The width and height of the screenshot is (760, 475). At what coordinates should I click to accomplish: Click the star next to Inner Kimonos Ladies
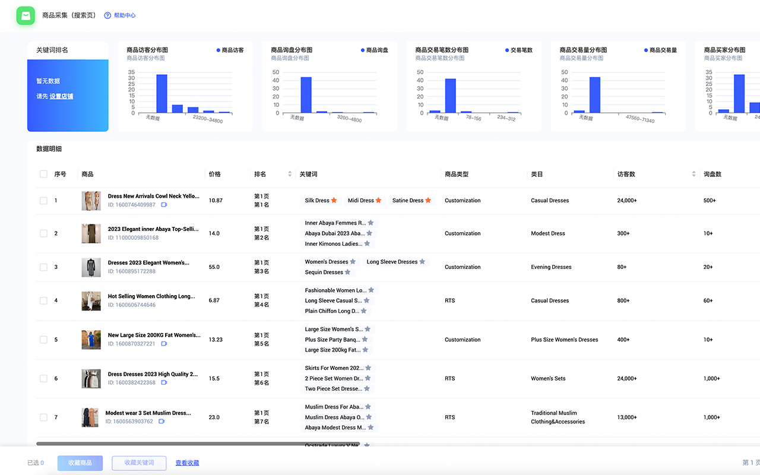tap(368, 243)
